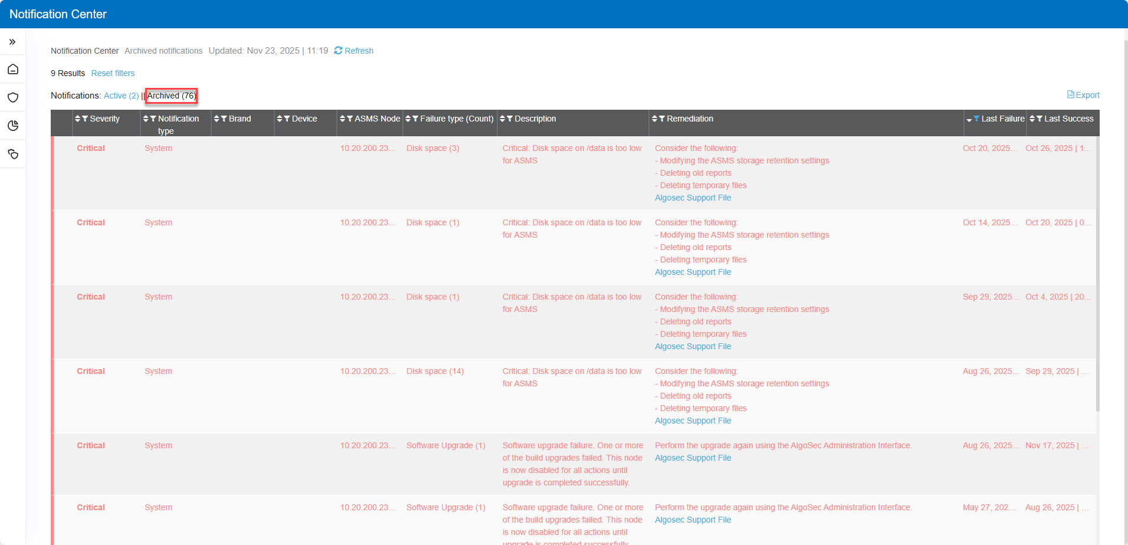Toggle sort arrows on ASMS Node column
Viewport: 1128px width, 545px height.
click(342, 119)
